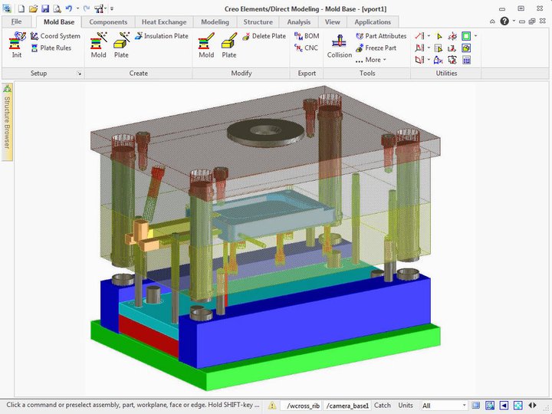Image resolution: width=552 pixels, height=414 pixels.
Task: Click Plate in the Create group
Action: [x=121, y=44]
